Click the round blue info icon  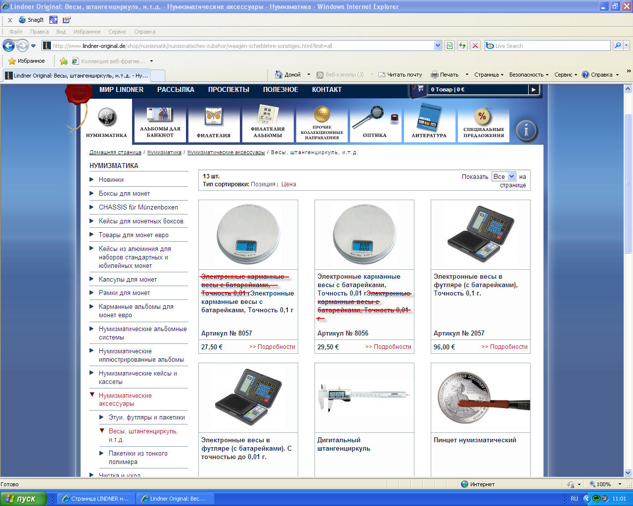pyautogui.click(x=526, y=130)
